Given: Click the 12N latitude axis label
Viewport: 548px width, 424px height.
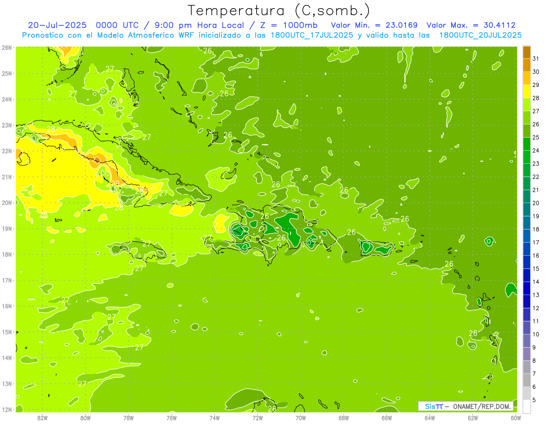Looking at the screenshot, I should [x=7, y=409].
